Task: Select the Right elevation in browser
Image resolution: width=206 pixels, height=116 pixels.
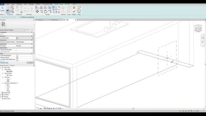Action: pos(8,91)
